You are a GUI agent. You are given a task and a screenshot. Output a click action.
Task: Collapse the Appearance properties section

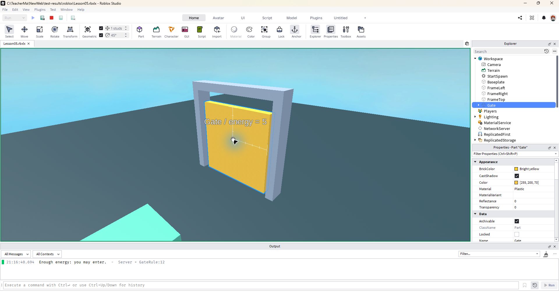475,162
